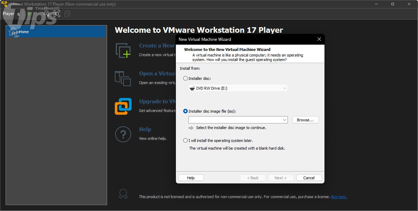Select Installer disc image file (iso) option
418x211 pixels.
pos(185,111)
